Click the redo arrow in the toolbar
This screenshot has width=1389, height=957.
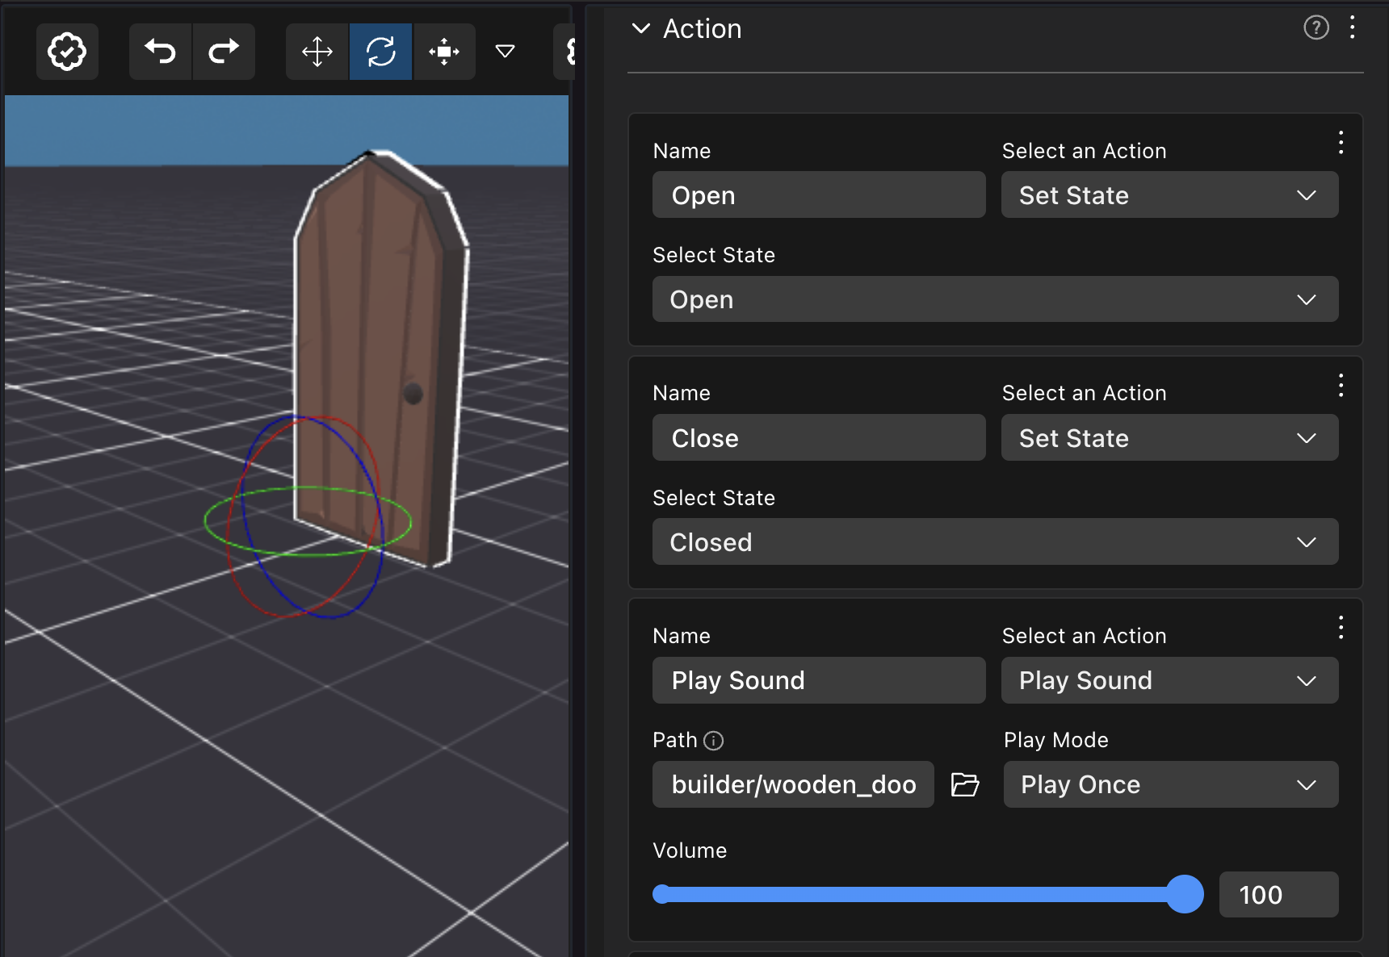click(x=224, y=52)
